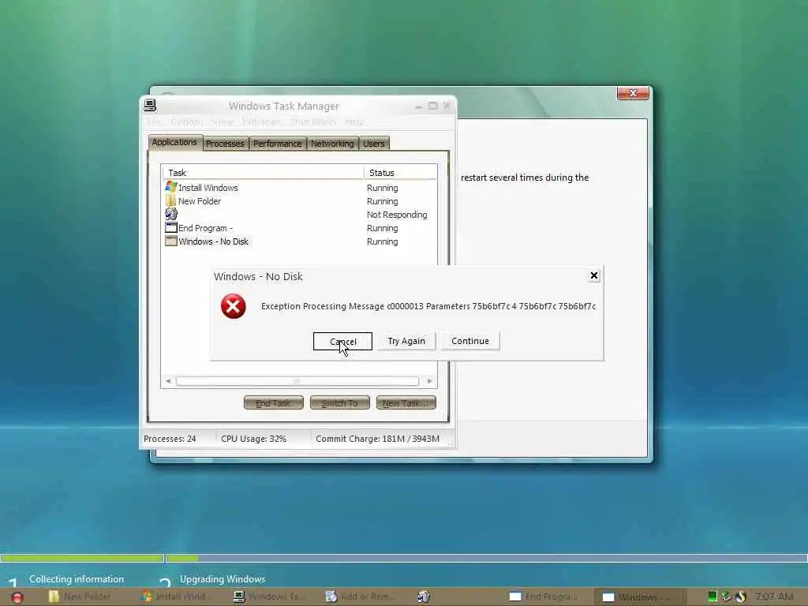Viewport: 808px width, 606px height.
Task: Click the red error icon in No Disk dialog
Action: pos(233,307)
